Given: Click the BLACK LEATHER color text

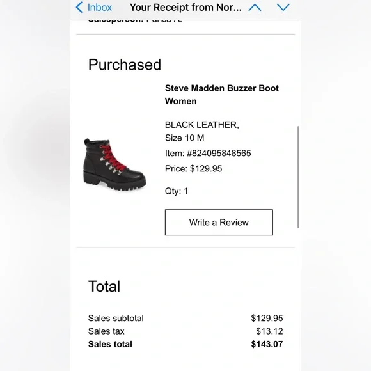Looking at the screenshot, I should [x=202, y=125].
